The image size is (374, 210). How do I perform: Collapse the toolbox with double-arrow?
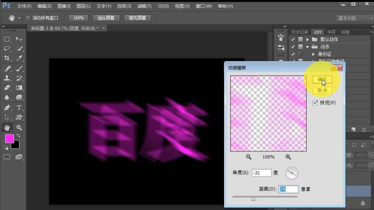[x=3, y=26]
